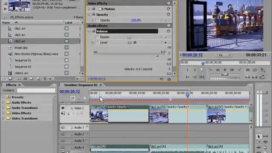Open the Fit zoom dropdown
The width and height of the screenshot is (272, 153).
[x=225, y=55]
